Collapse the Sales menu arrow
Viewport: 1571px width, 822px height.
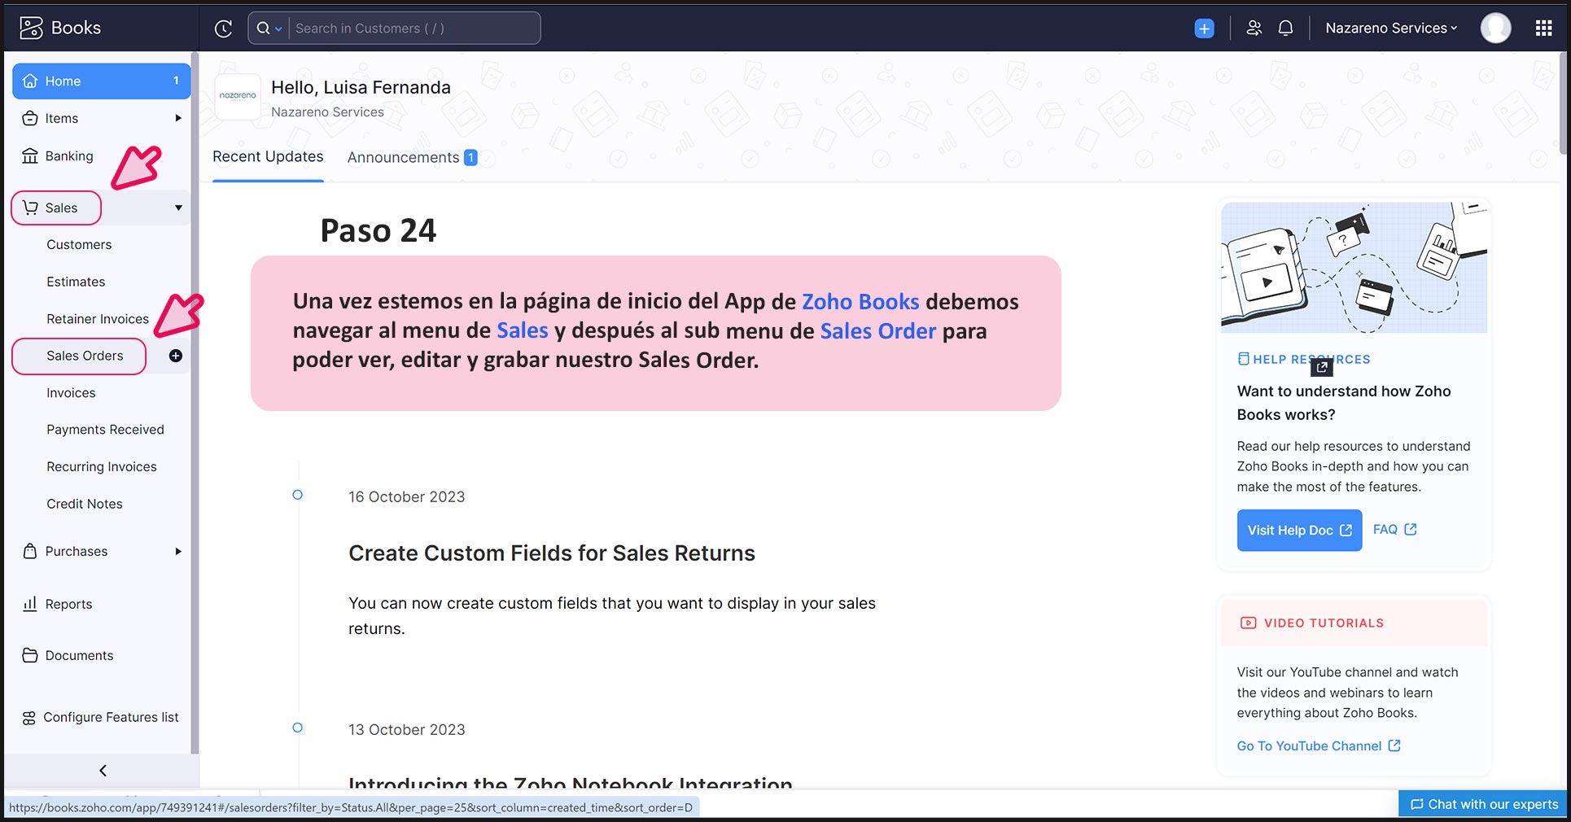click(x=178, y=208)
